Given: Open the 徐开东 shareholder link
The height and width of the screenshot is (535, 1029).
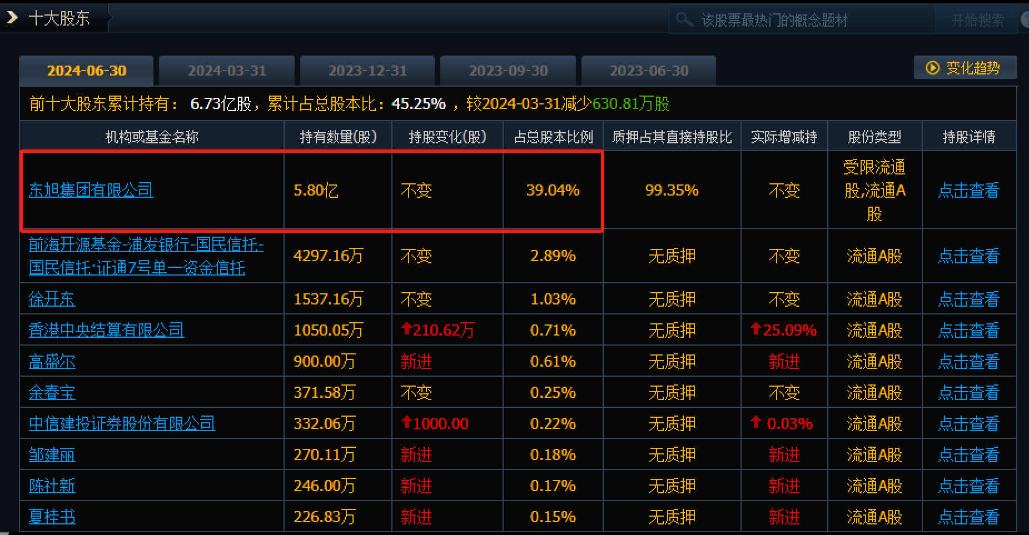Looking at the screenshot, I should tap(52, 299).
